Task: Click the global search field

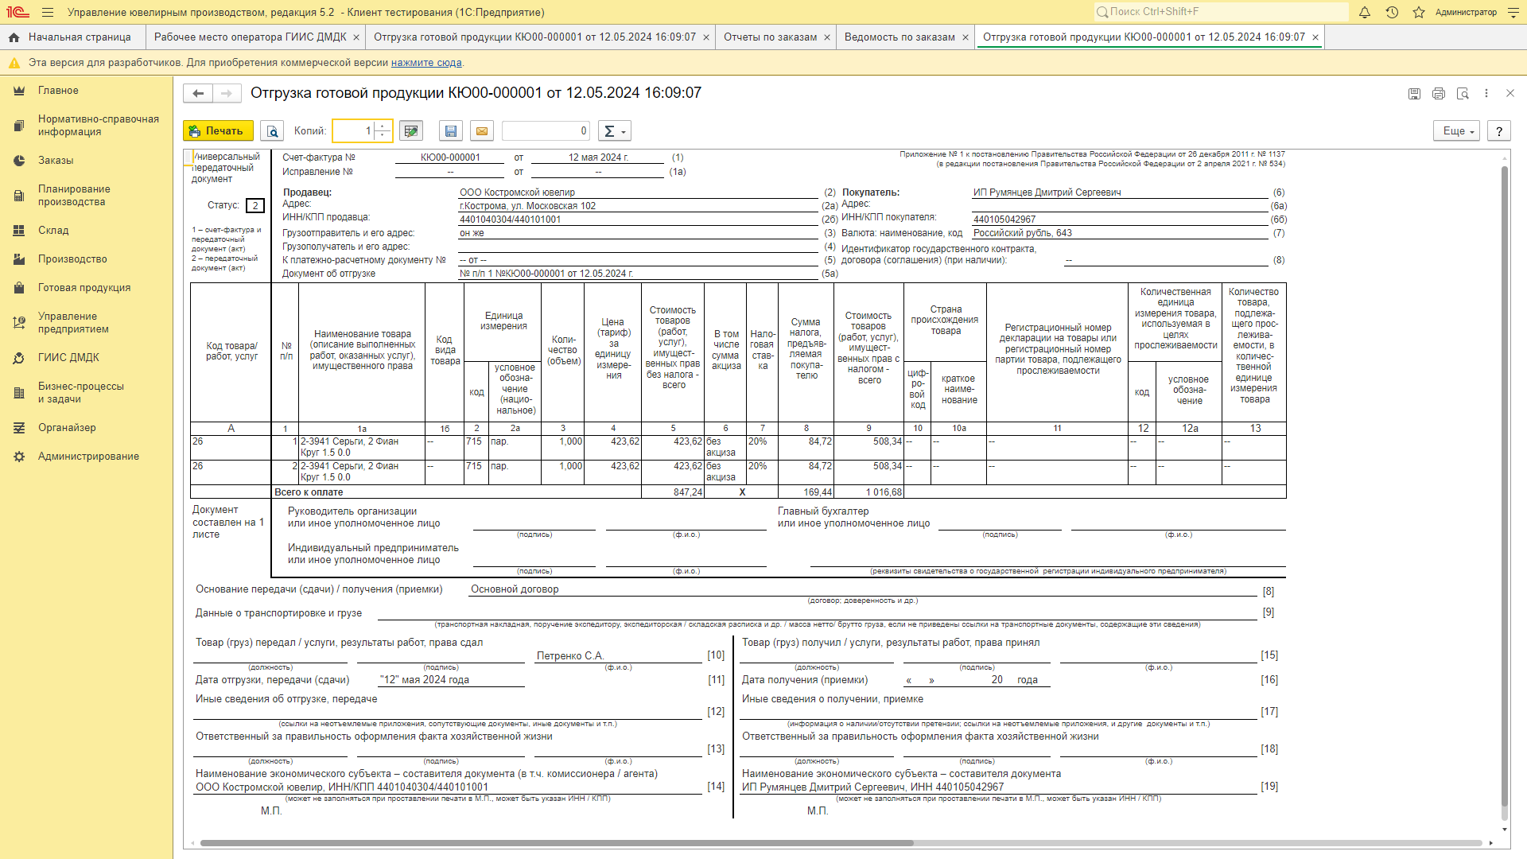Action: coord(1221,12)
